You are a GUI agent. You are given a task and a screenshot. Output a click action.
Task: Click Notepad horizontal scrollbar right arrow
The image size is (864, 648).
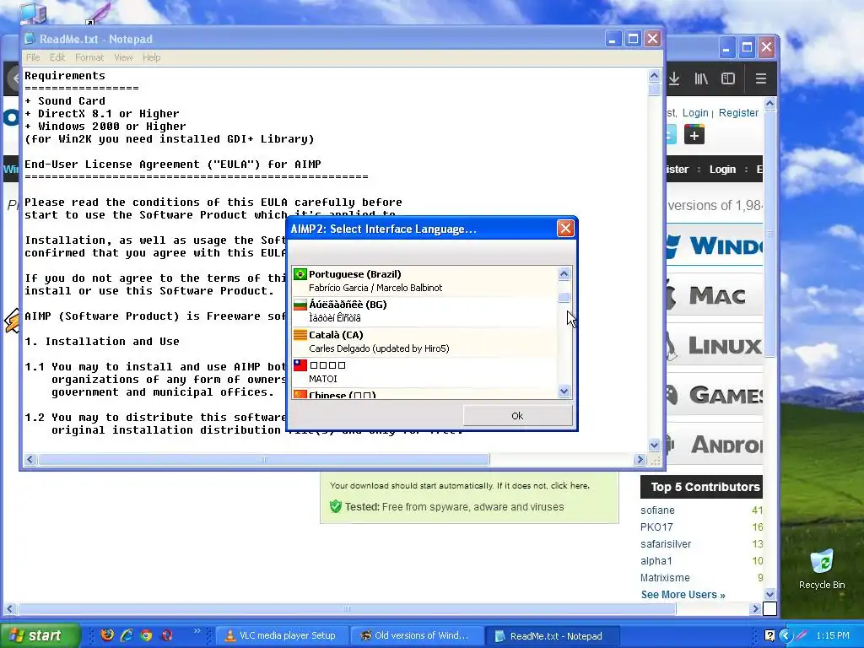[x=640, y=459]
